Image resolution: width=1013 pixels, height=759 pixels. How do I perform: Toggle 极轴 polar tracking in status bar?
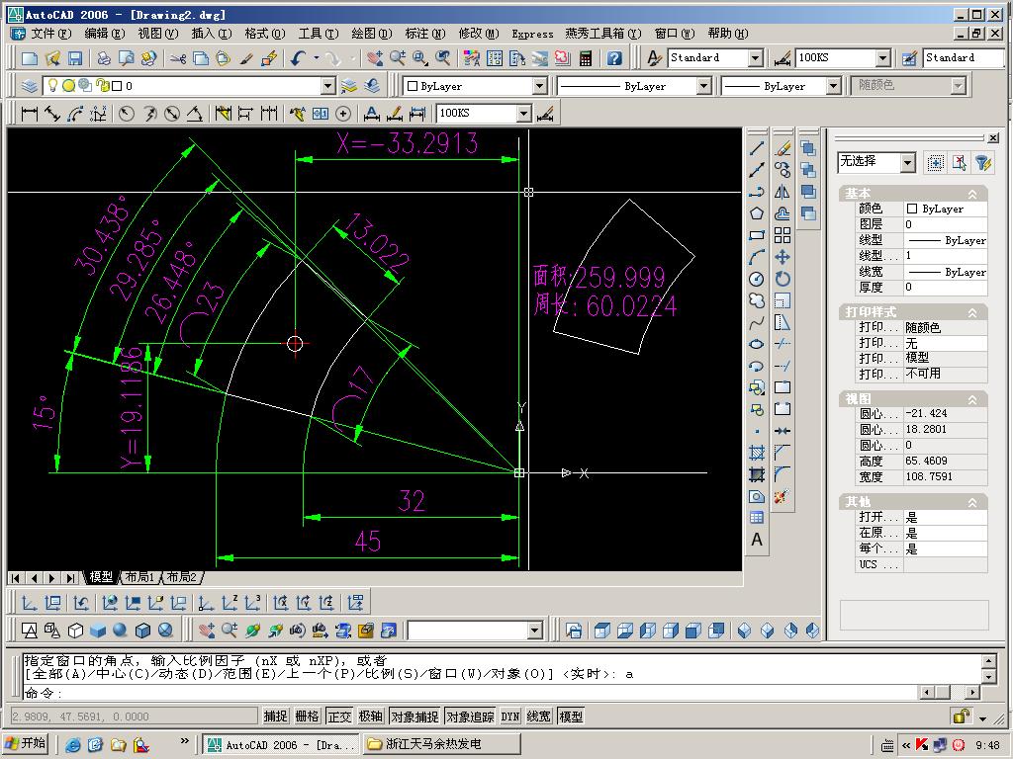pyautogui.click(x=371, y=717)
